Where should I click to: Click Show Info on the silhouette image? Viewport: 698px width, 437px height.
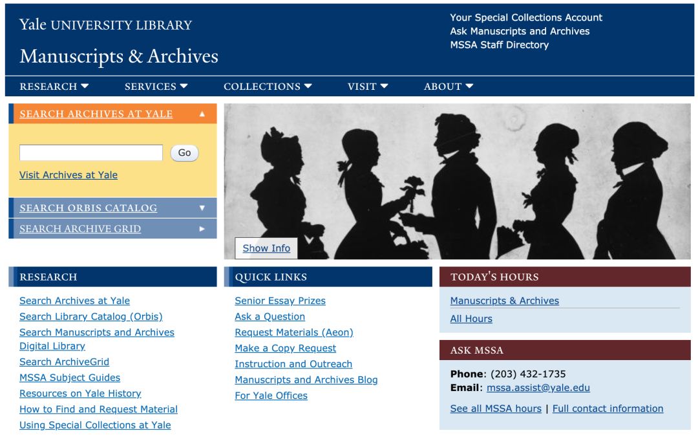(x=266, y=248)
